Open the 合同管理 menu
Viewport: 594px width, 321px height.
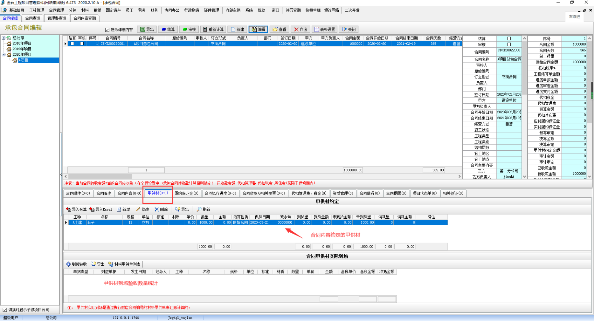[x=56, y=10]
